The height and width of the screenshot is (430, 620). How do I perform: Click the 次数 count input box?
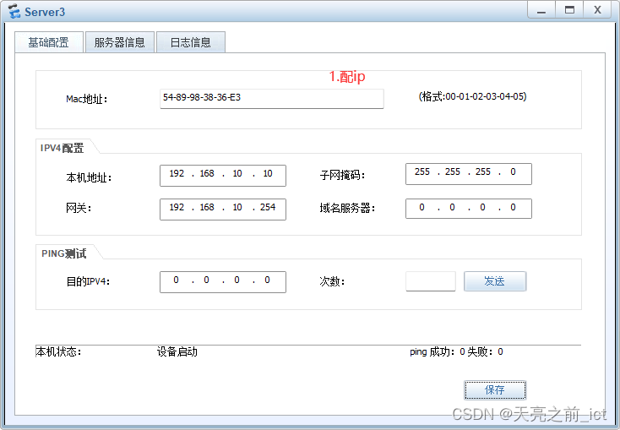(x=431, y=281)
